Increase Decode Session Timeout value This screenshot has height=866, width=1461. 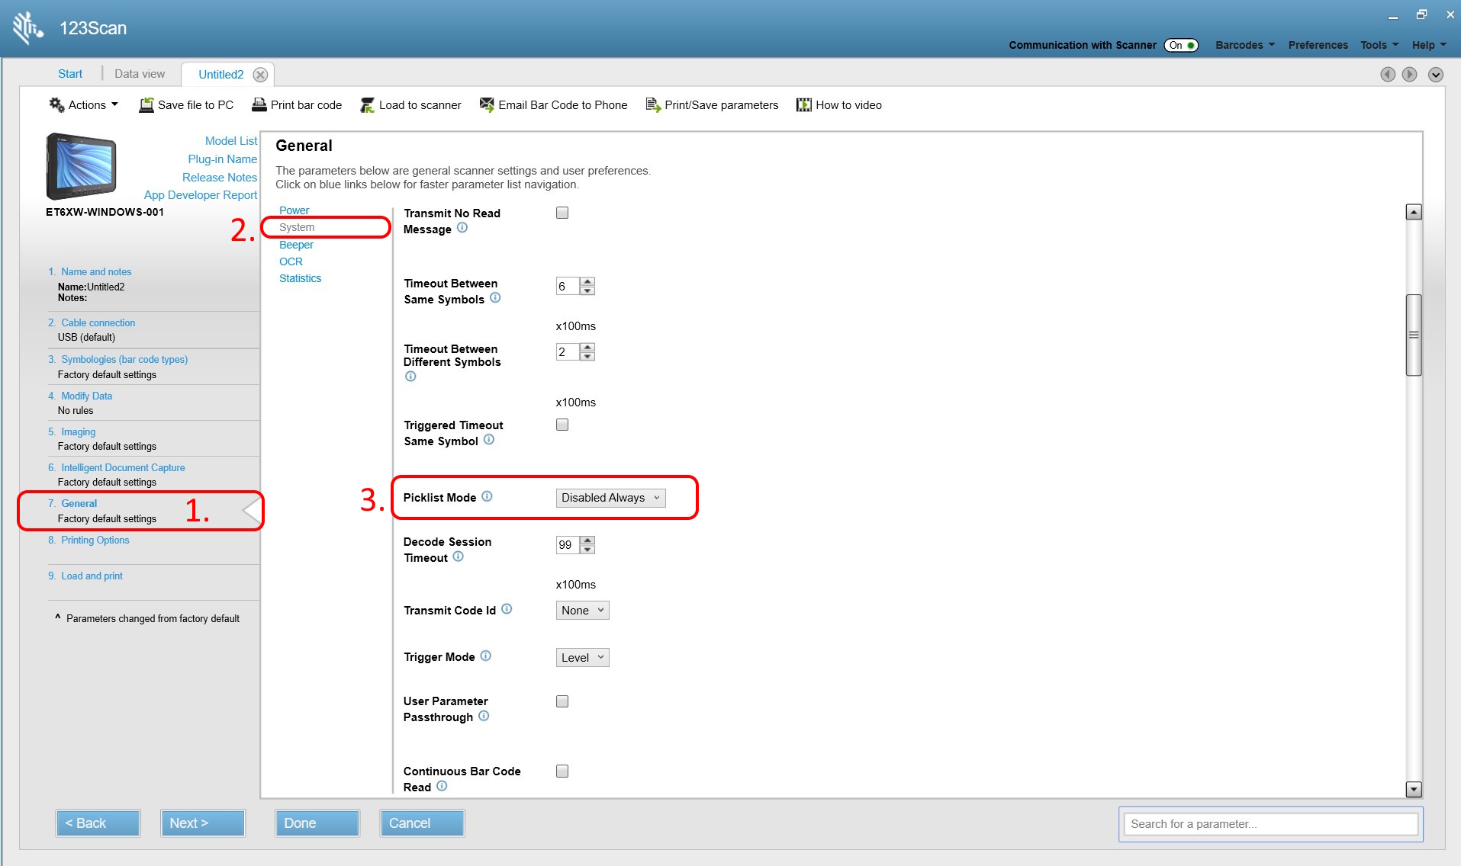587,540
